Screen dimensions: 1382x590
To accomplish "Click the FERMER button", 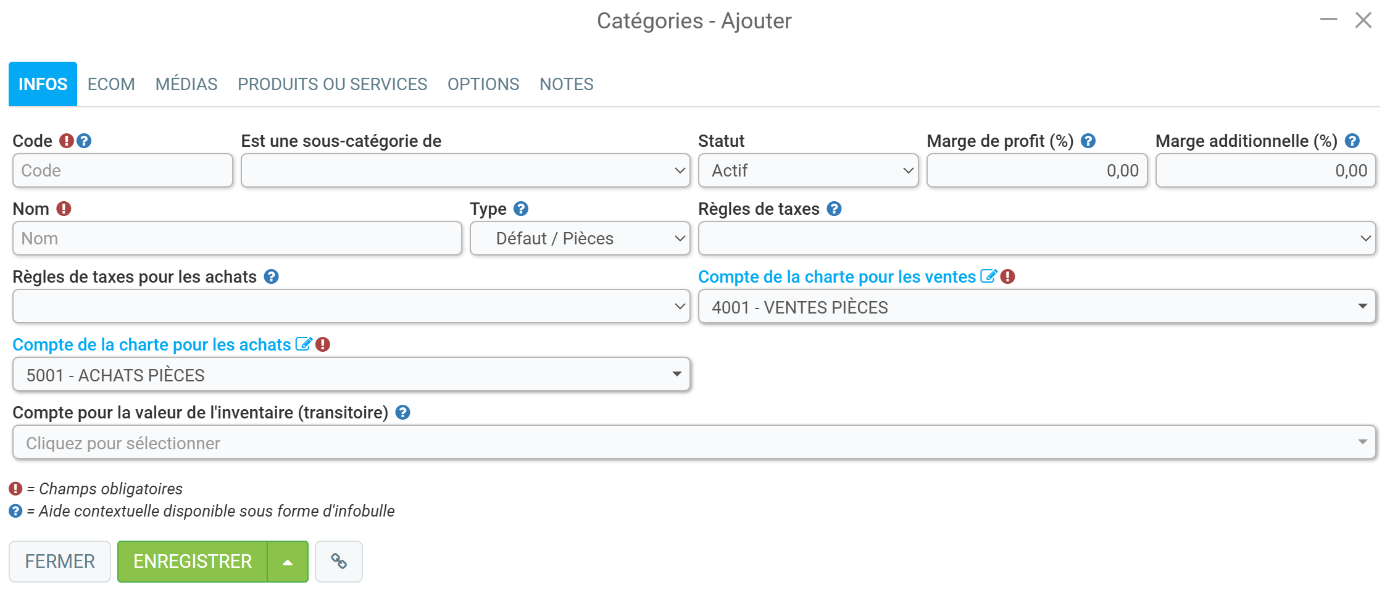I will click(60, 562).
